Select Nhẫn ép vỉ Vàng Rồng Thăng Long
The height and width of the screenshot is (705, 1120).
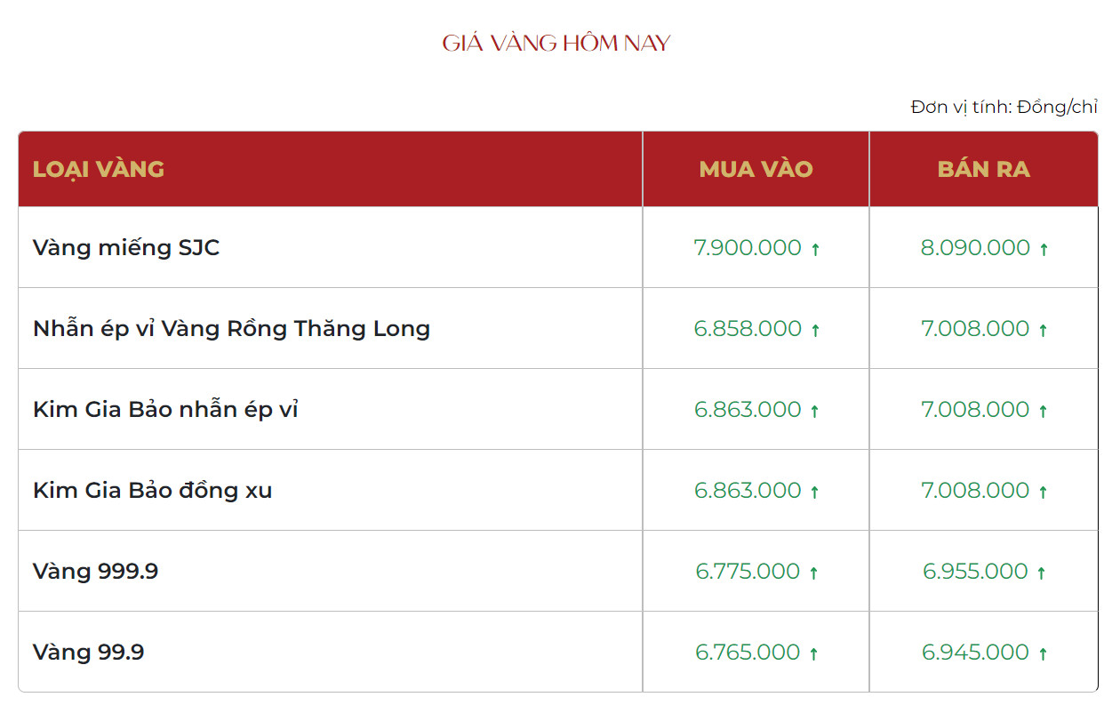click(x=231, y=329)
